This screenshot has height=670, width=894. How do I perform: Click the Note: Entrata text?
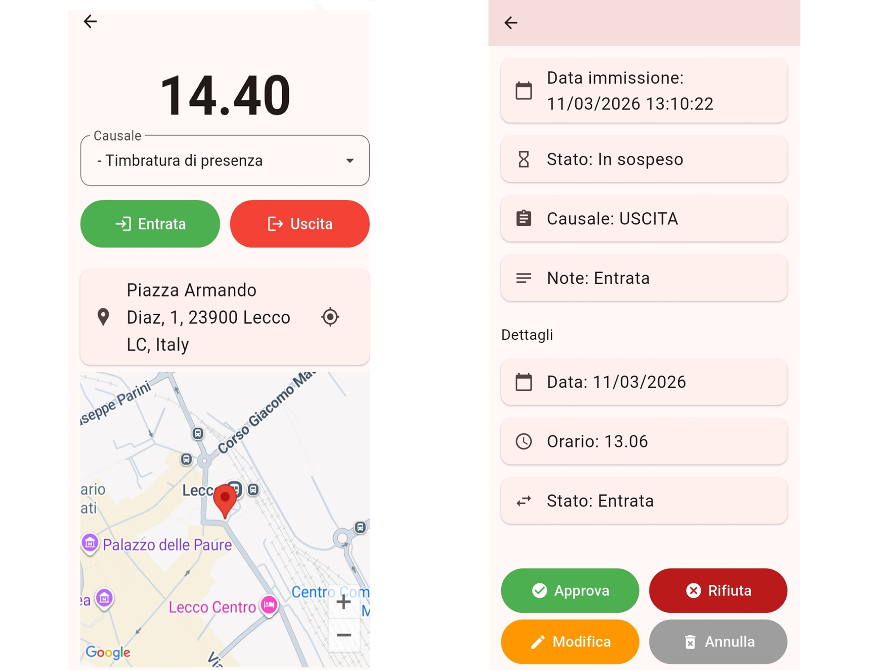[x=598, y=278]
